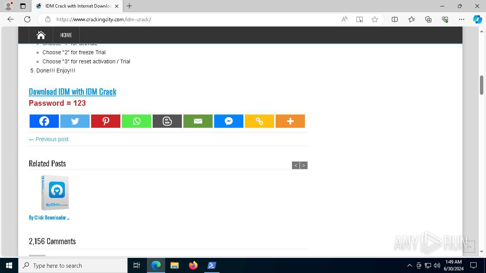Open browser Collections
Image resolution: width=486 pixels, height=273 pixels.
(x=428, y=19)
